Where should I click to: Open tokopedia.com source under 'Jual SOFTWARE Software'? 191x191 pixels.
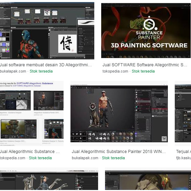115,71
